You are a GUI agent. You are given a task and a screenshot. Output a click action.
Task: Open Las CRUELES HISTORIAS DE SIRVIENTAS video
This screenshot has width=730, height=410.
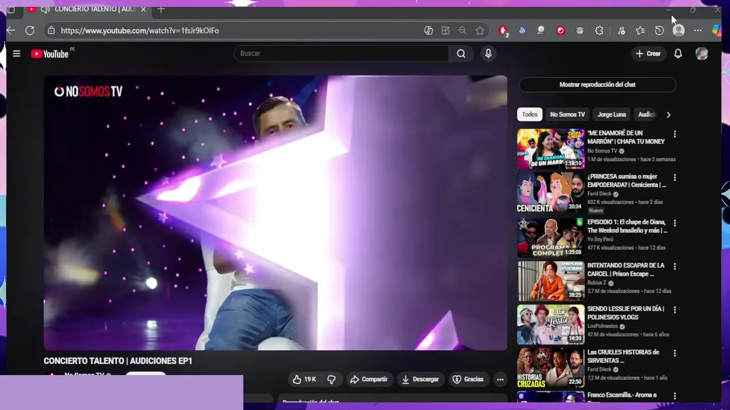coord(550,367)
